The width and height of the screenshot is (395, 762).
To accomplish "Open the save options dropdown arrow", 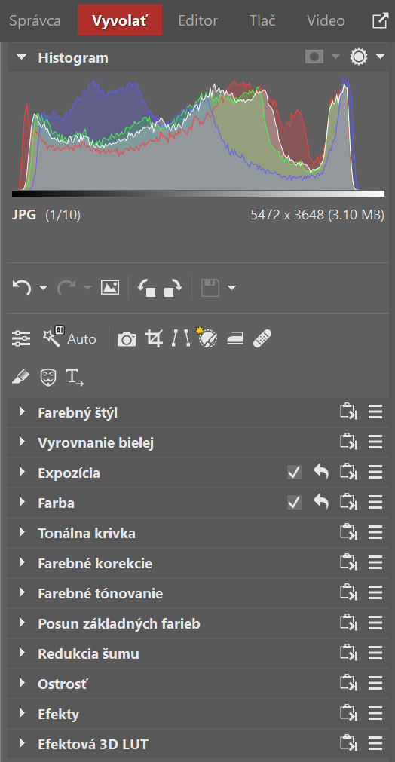I will pyautogui.click(x=231, y=288).
